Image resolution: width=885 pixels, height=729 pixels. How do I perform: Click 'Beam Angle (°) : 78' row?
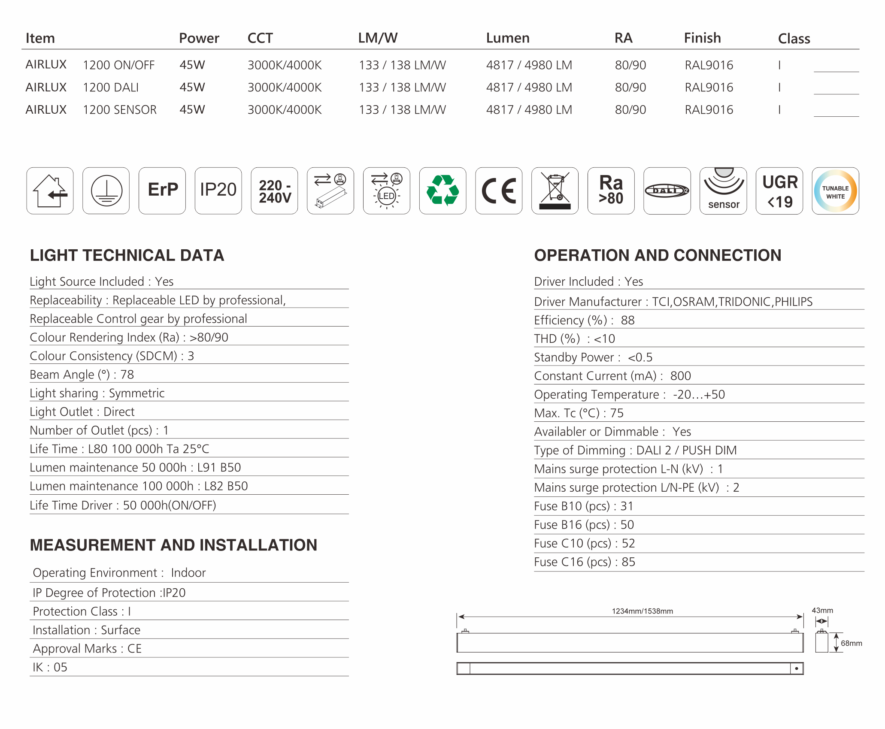(189, 375)
